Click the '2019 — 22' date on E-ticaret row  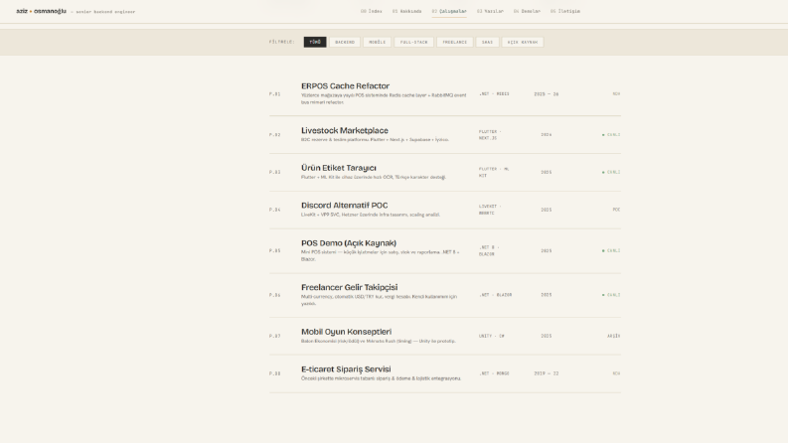click(547, 373)
